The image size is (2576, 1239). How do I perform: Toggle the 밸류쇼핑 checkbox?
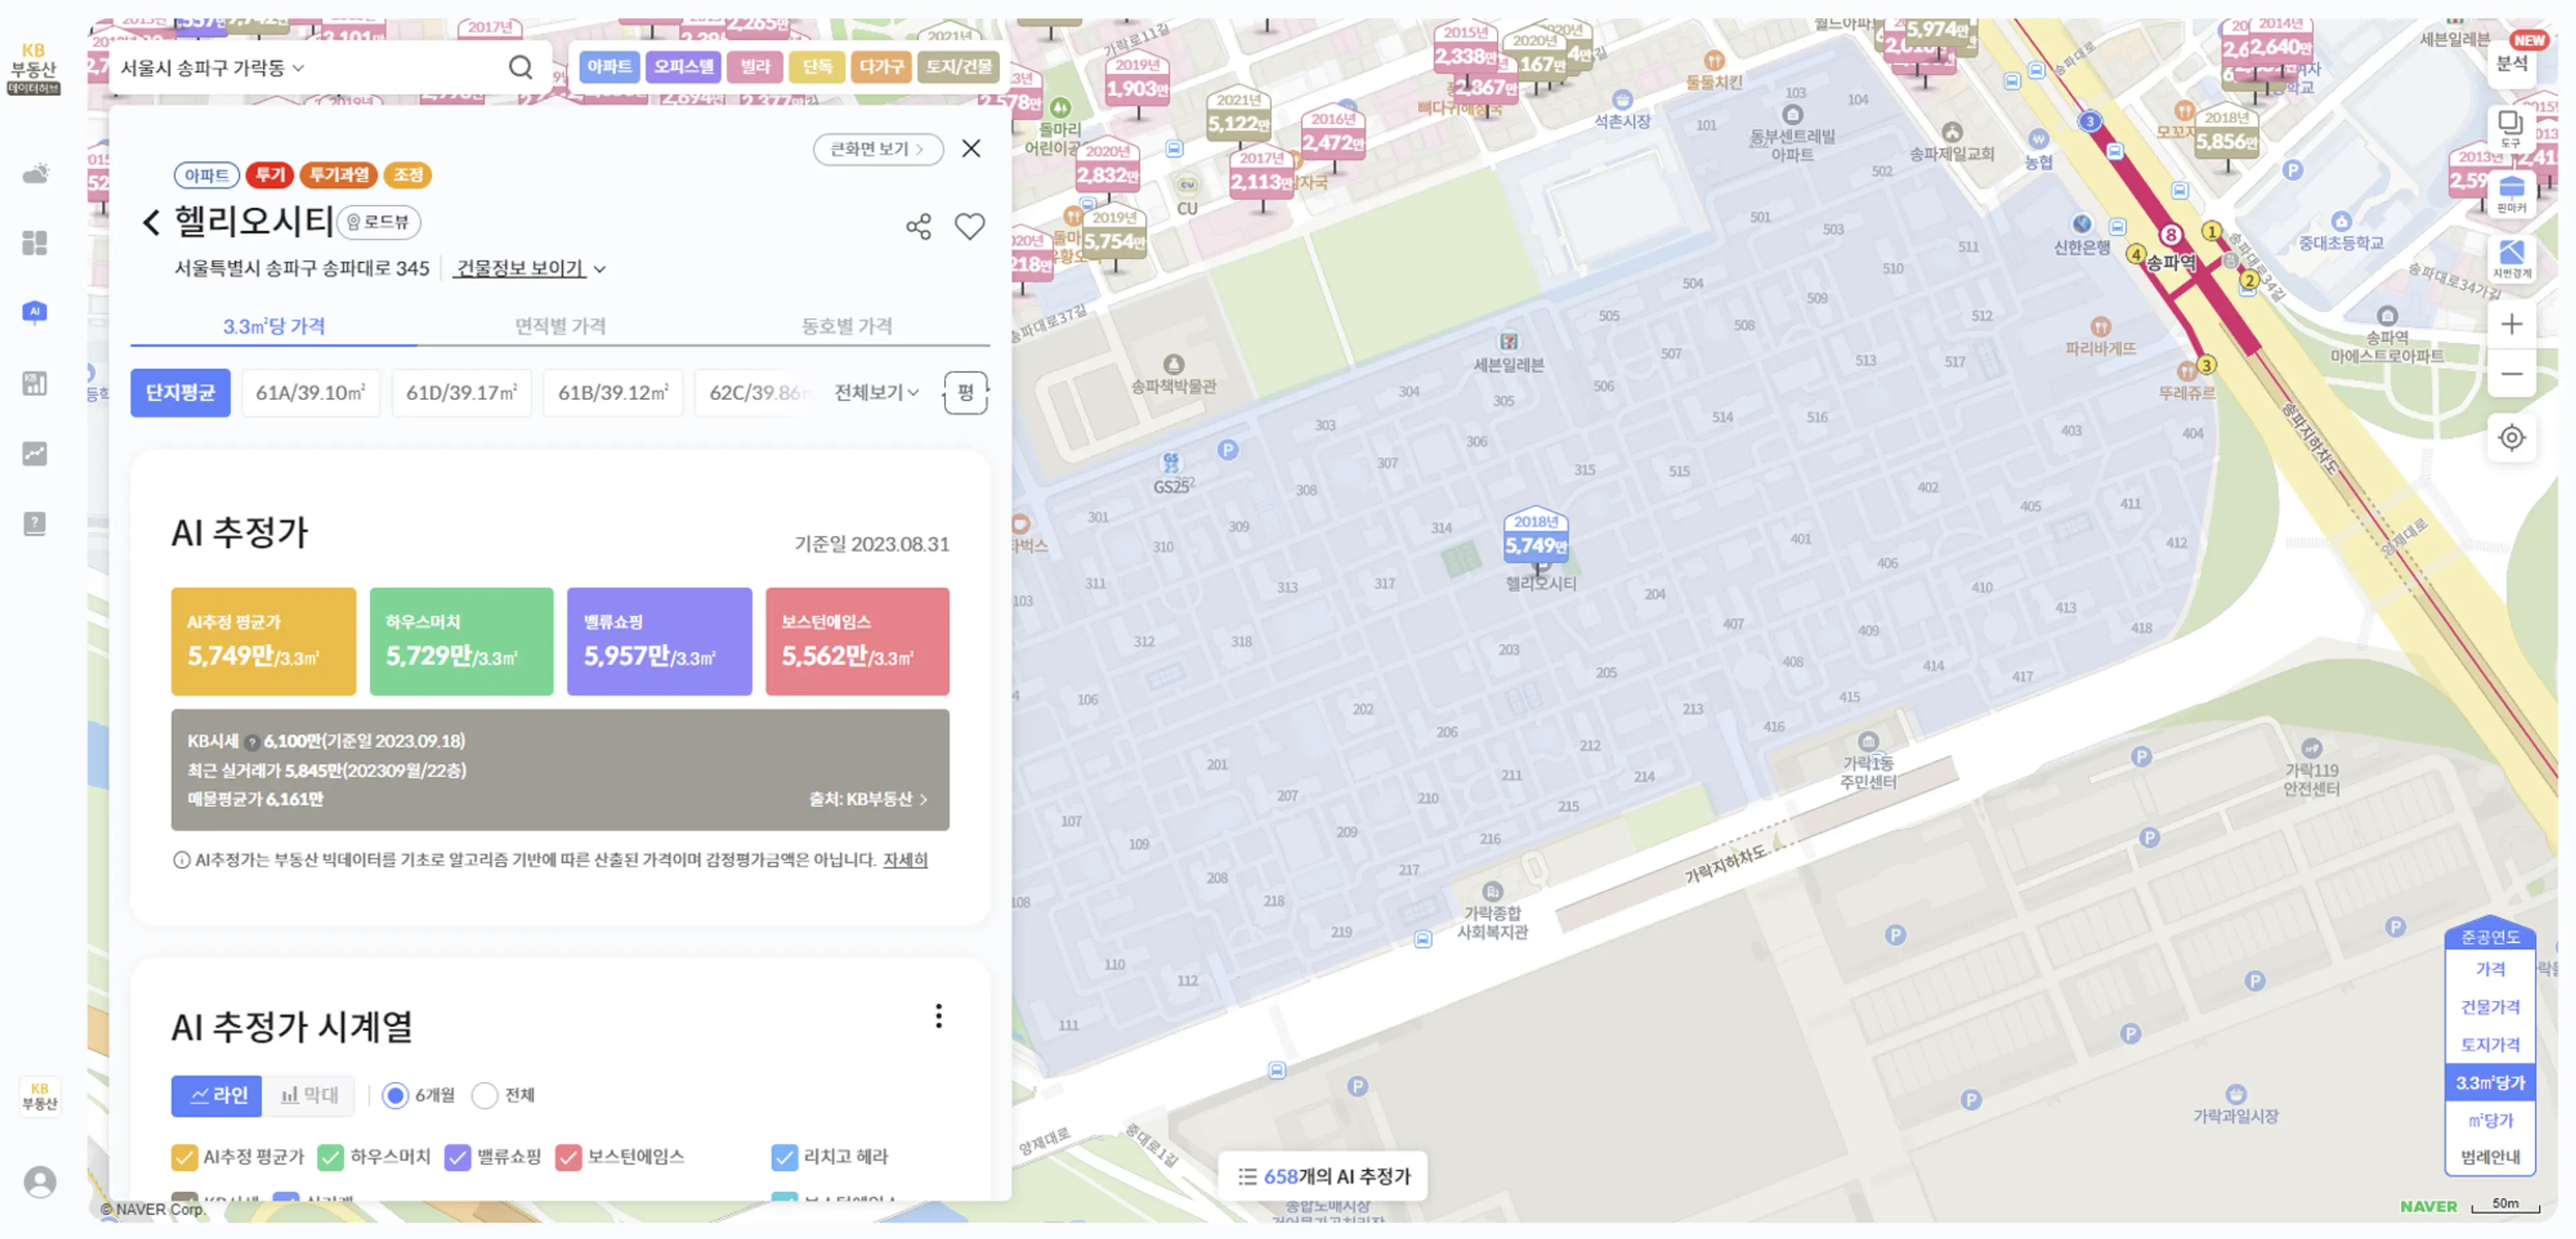click(x=457, y=1157)
